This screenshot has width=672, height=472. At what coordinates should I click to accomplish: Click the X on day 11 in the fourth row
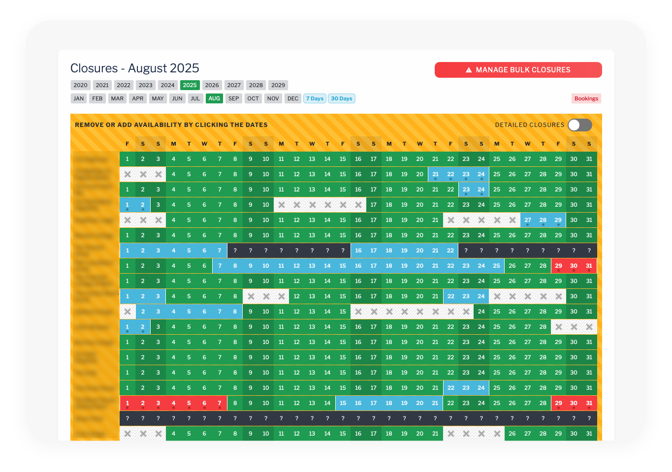[x=282, y=205]
